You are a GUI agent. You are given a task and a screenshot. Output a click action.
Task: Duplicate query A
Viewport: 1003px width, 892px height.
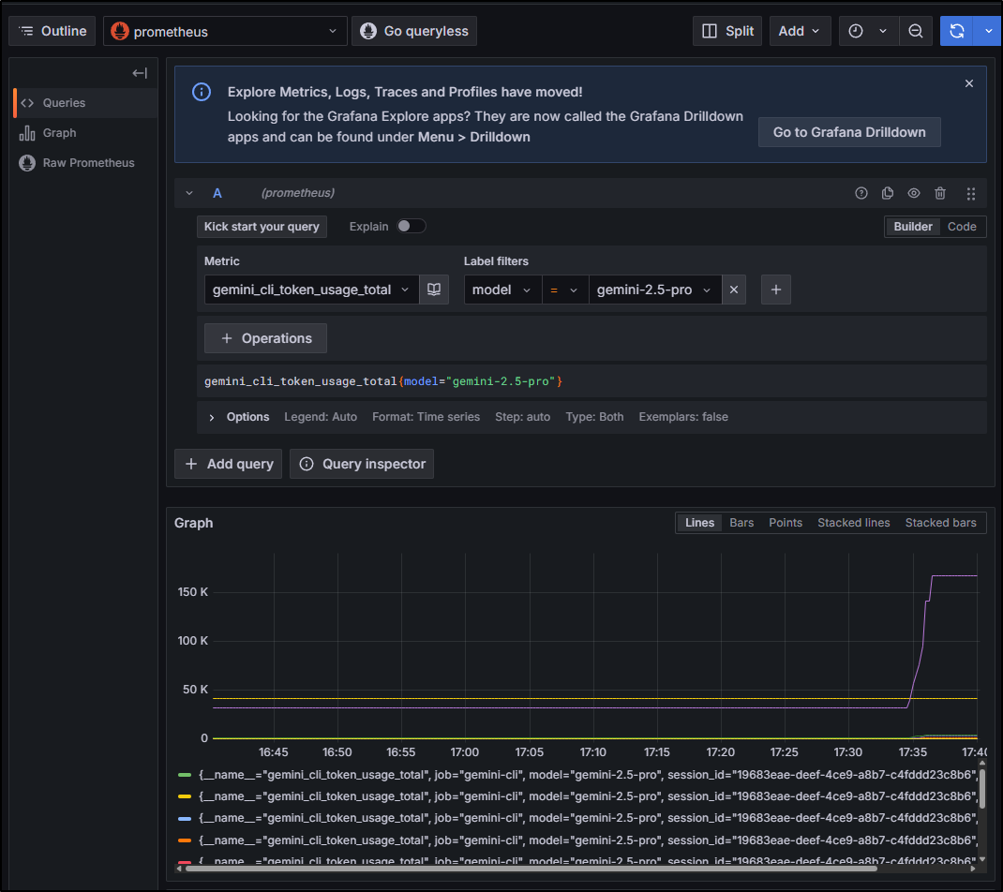(887, 193)
